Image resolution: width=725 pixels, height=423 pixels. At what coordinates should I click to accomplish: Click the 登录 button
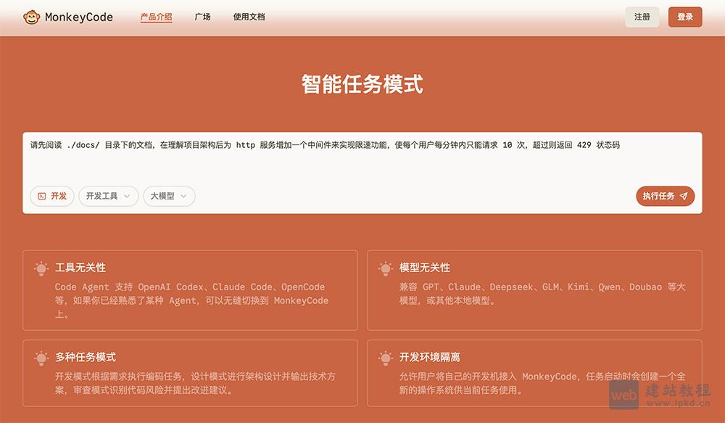pos(684,16)
